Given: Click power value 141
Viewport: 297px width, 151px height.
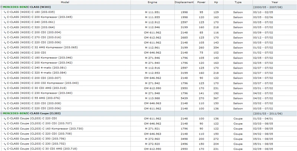Looking at the screenshot, I should click(x=201, y=93).
